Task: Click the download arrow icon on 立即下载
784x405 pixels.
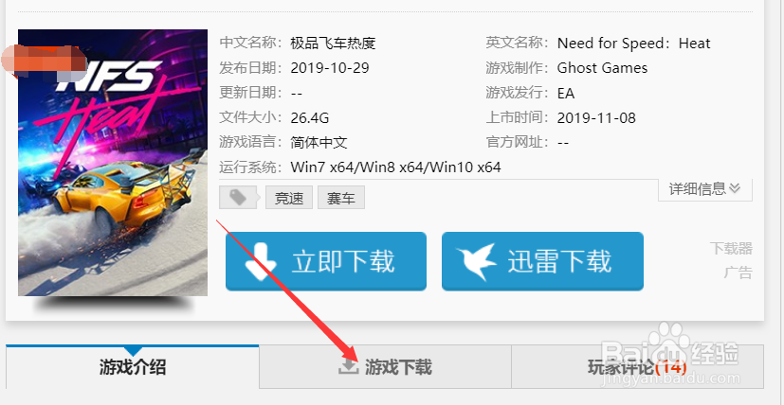Action: click(x=261, y=262)
